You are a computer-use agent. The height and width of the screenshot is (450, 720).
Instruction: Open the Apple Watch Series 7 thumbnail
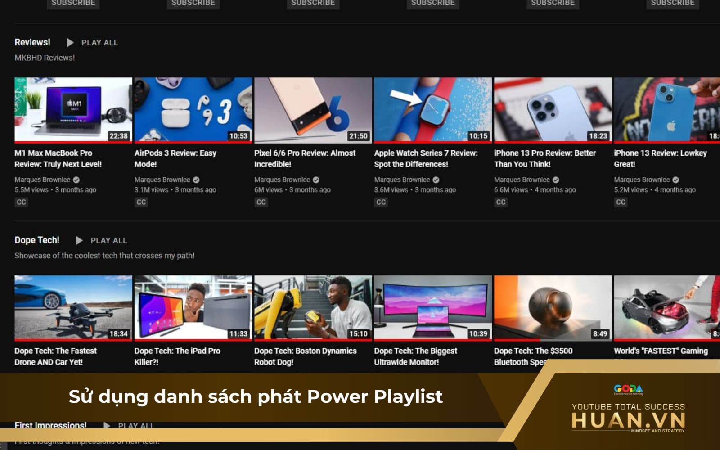tap(433, 110)
